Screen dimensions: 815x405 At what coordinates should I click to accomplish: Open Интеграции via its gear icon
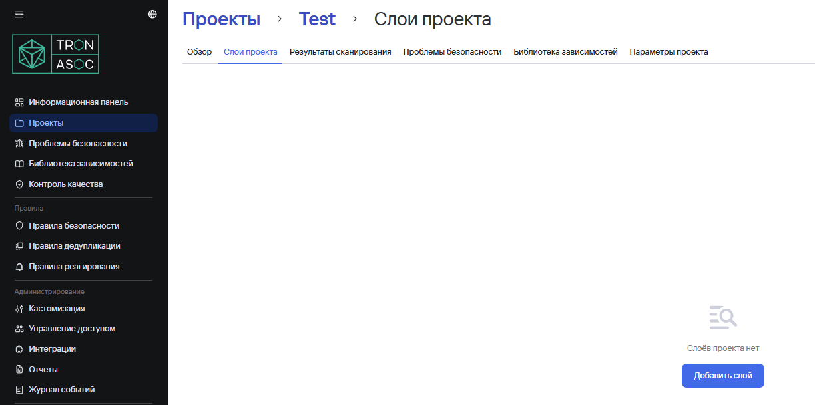19,348
